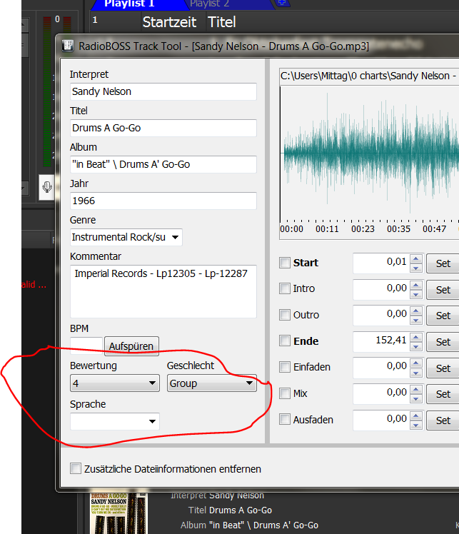The image size is (459, 534).
Task: Tick the Start checkbox
Action: 285,263
